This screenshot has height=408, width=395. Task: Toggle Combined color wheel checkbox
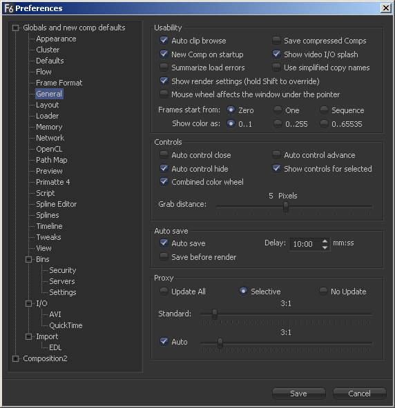164,182
